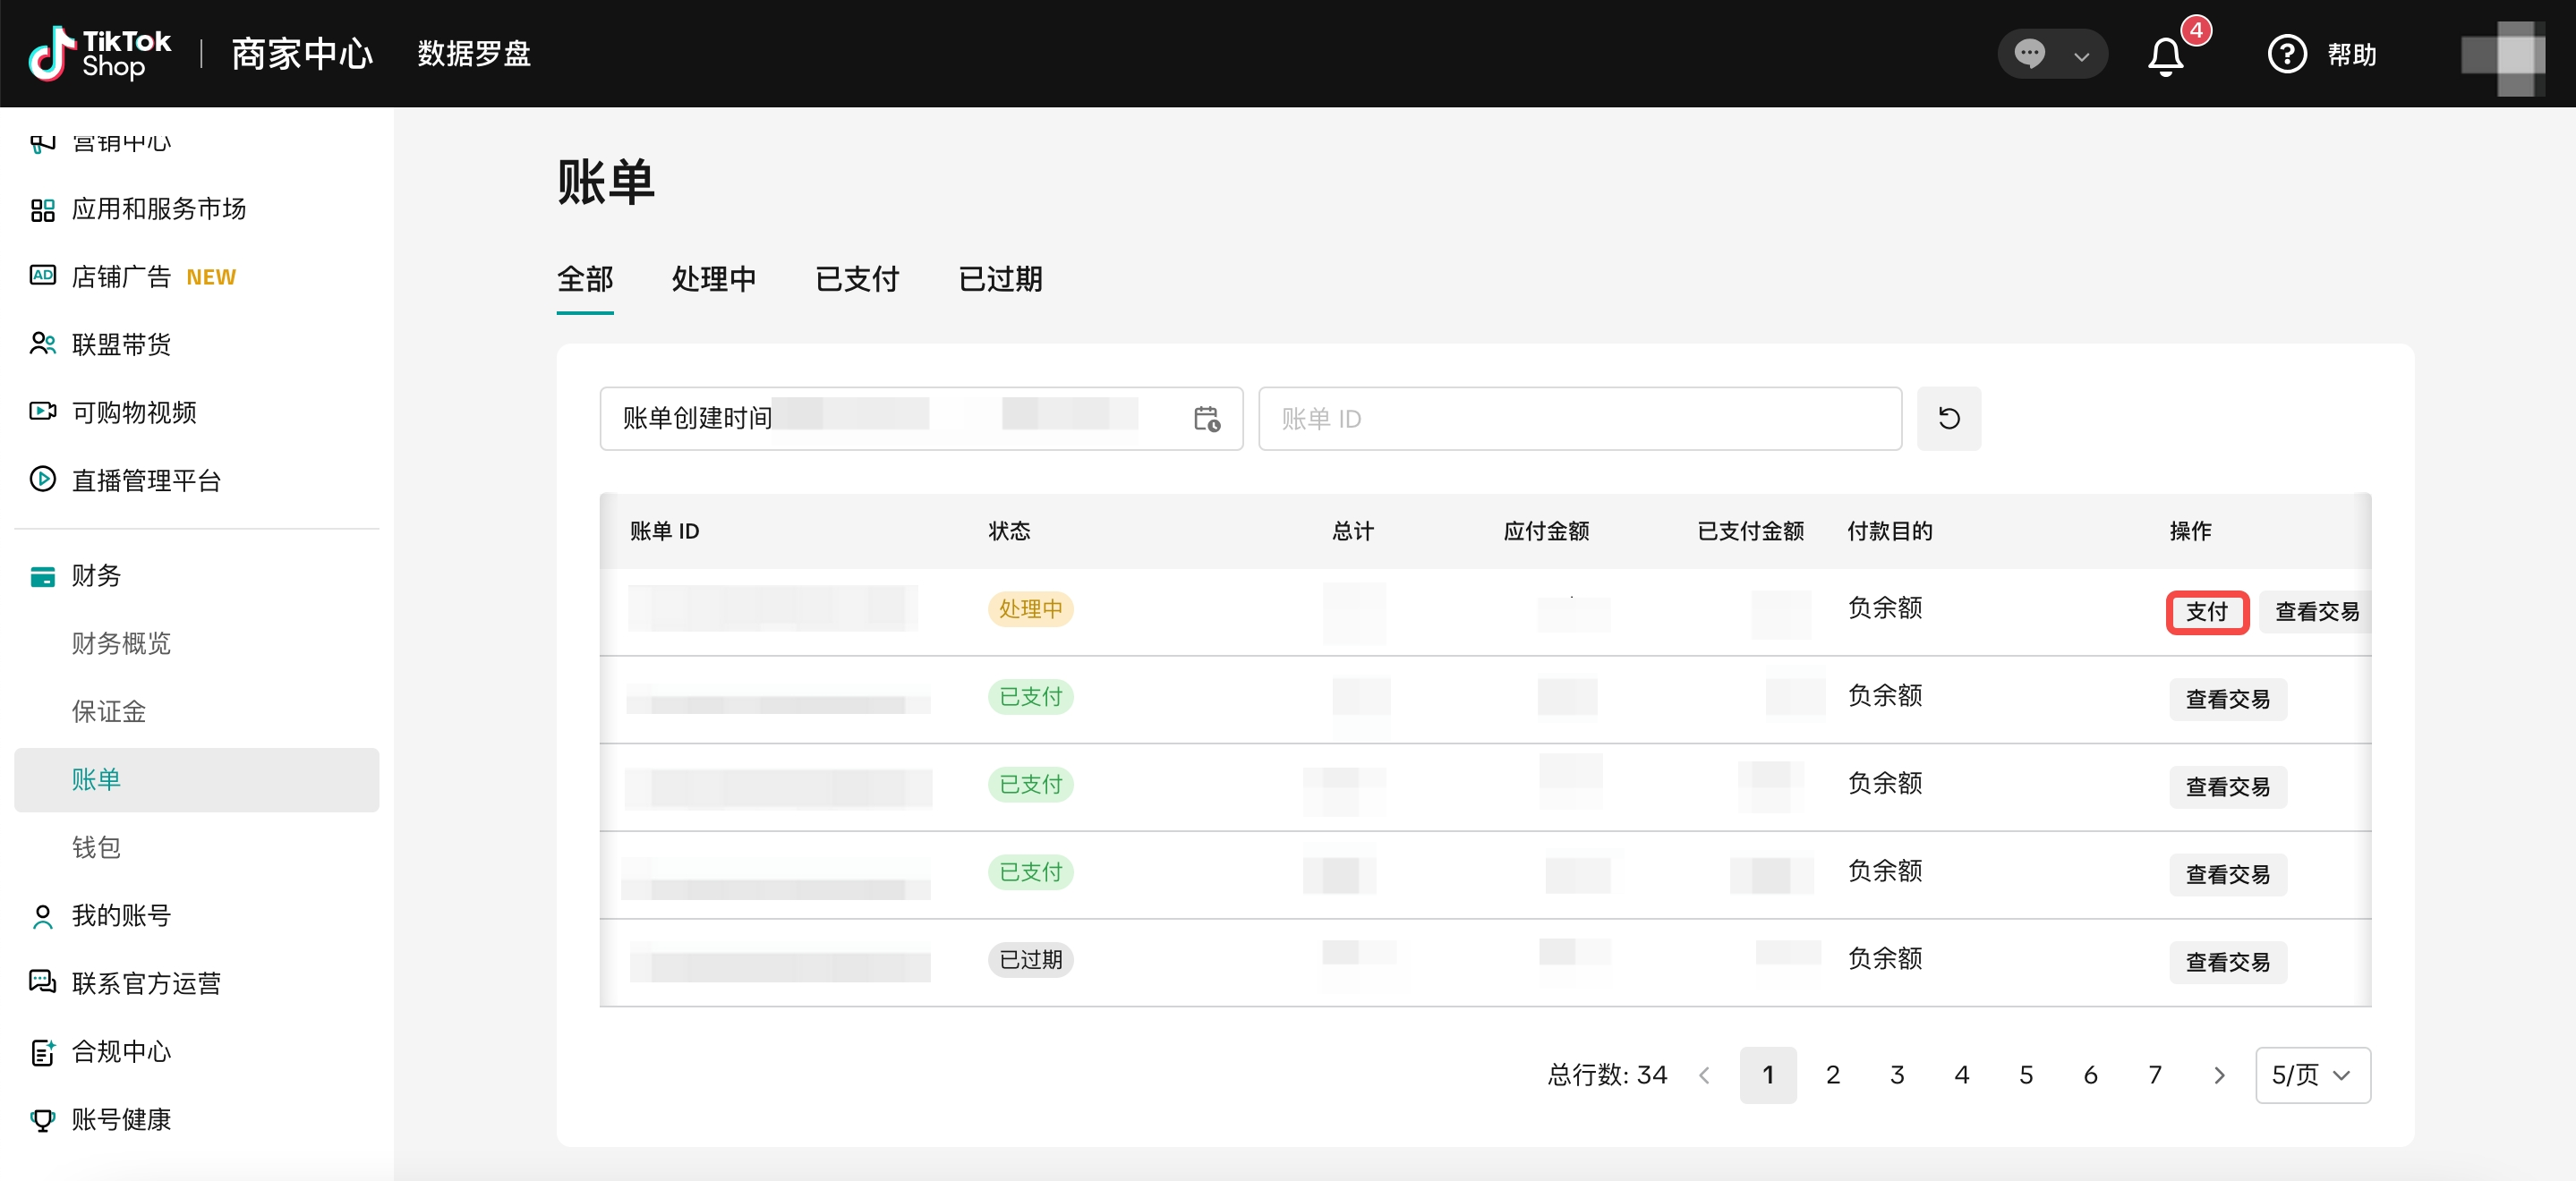Click the 账单 ID search field

(1579, 418)
